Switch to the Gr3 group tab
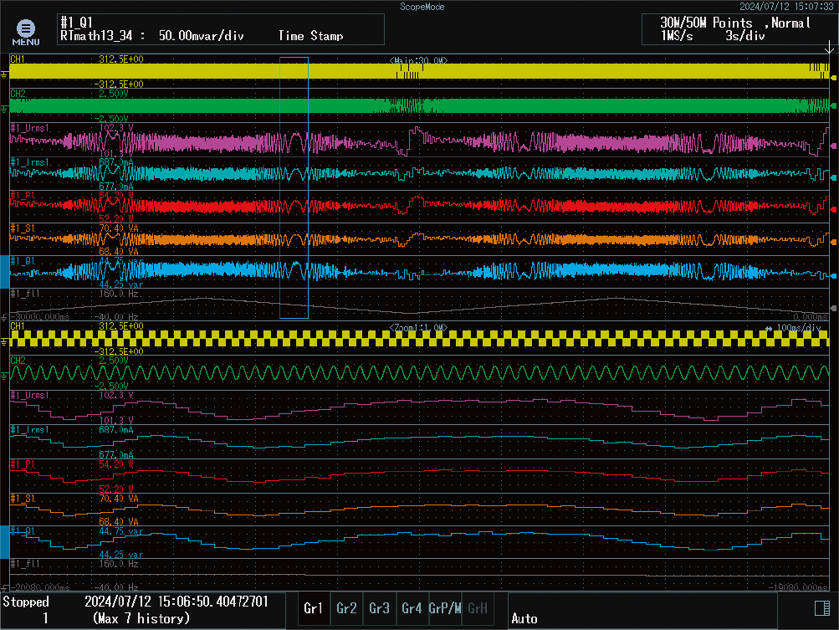 pos(379,609)
